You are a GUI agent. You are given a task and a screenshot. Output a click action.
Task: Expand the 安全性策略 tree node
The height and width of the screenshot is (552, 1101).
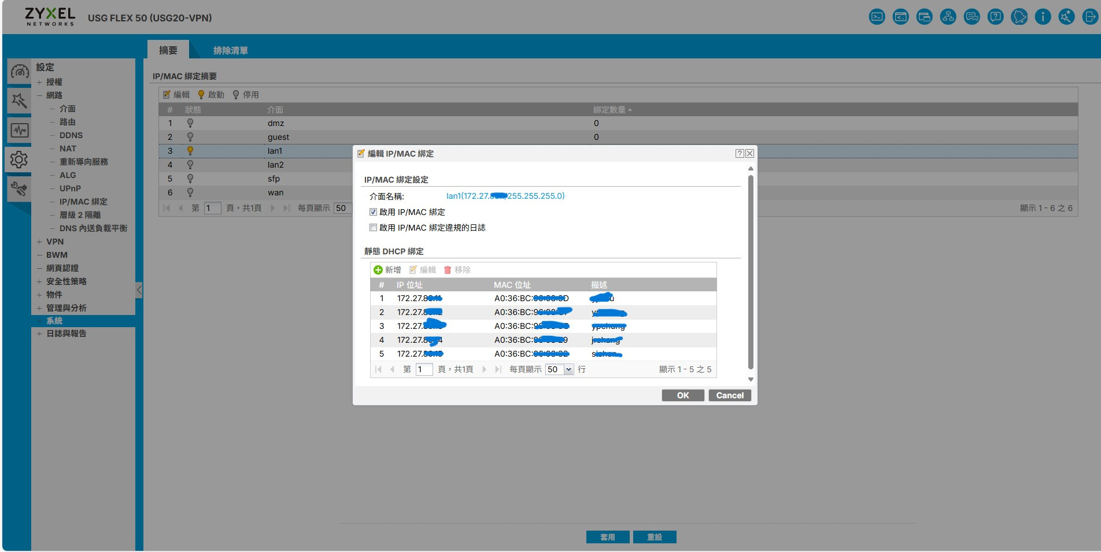(x=39, y=281)
